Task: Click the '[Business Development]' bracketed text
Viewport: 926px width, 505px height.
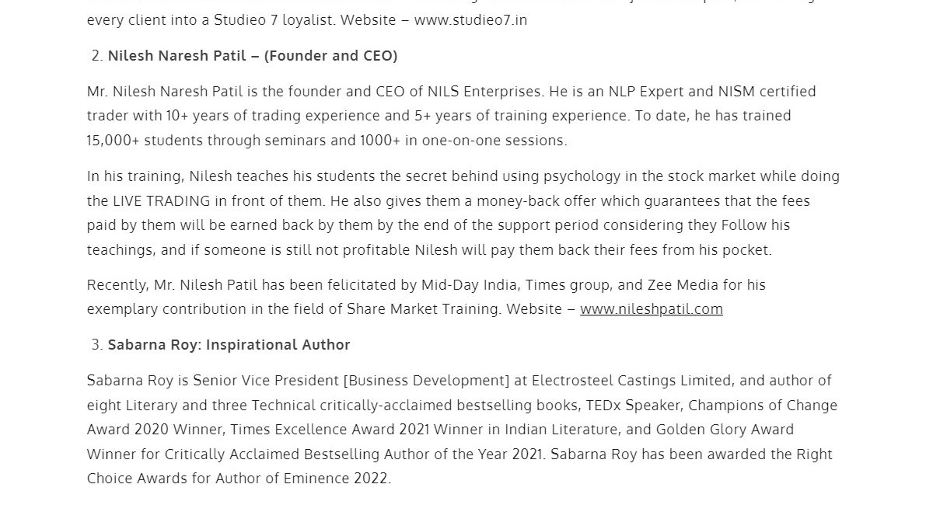Action: click(x=426, y=381)
